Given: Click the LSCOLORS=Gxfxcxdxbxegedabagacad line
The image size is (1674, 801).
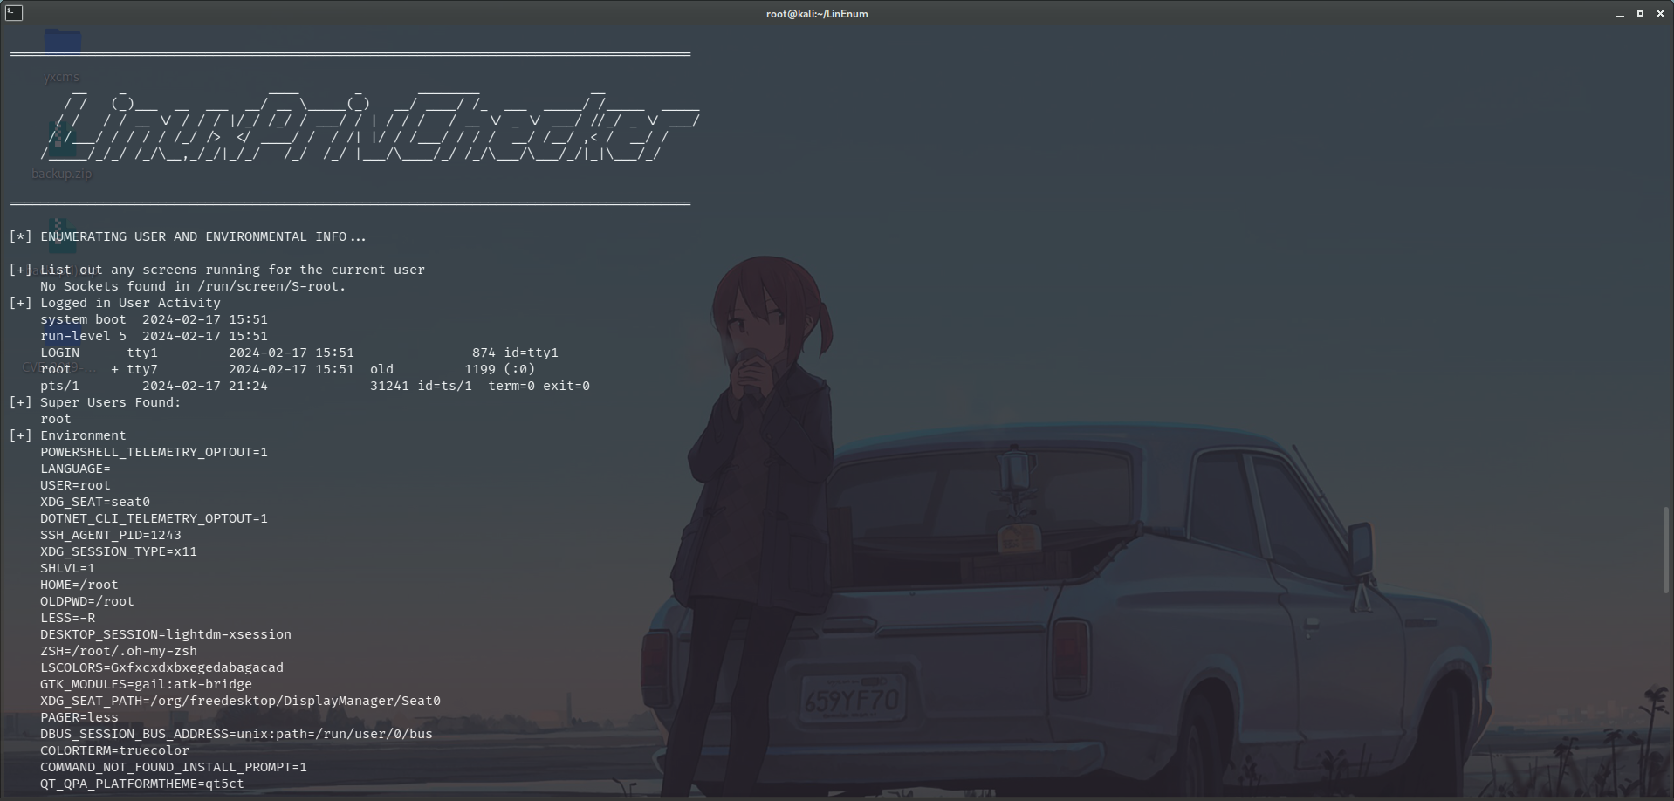Looking at the screenshot, I should (x=161, y=667).
